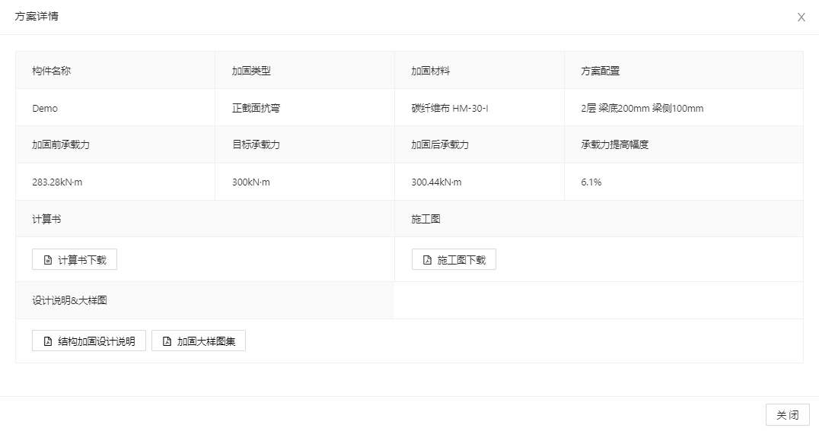The width and height of the screenshot is (819, 431).
Task: Select the 300.44kN·m reinforced capacity value
Action: [436, 182]
